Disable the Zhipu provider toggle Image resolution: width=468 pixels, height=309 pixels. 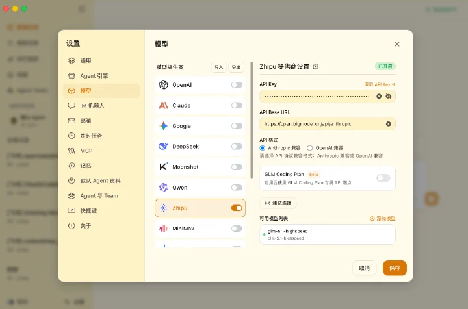pyautogui.click(x=237, y=208)
